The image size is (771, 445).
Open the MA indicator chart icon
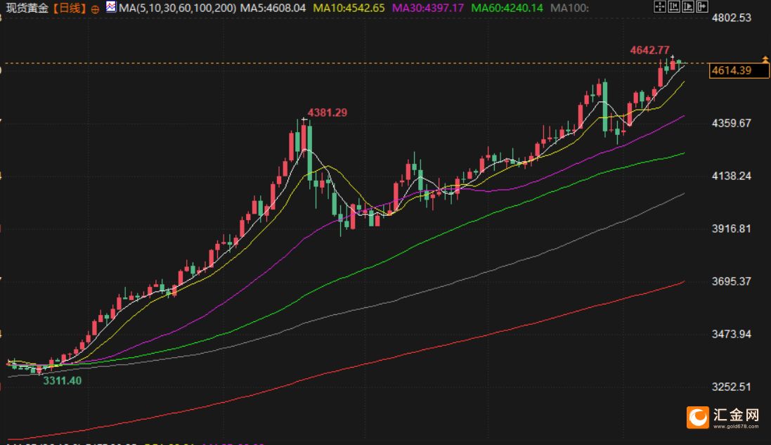coord(111,7)
